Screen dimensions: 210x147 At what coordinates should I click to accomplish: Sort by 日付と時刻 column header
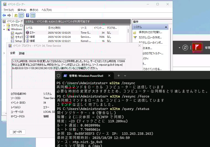63,28
